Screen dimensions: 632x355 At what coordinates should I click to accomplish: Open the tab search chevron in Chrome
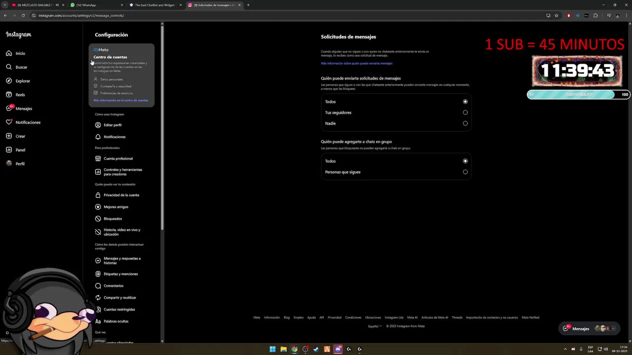tap(5, 5)
